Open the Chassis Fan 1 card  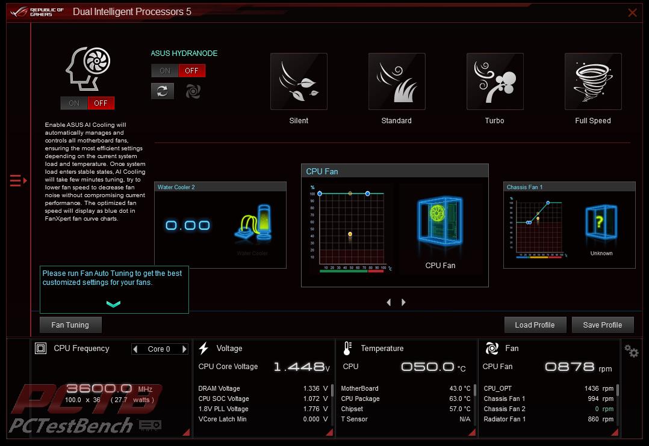pos(569,225)
